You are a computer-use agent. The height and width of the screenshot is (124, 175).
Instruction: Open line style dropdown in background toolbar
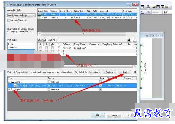[157, 12]
